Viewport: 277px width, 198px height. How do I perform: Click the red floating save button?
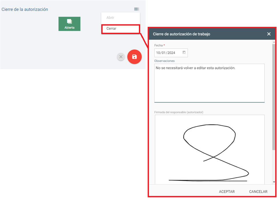point(134,57)
